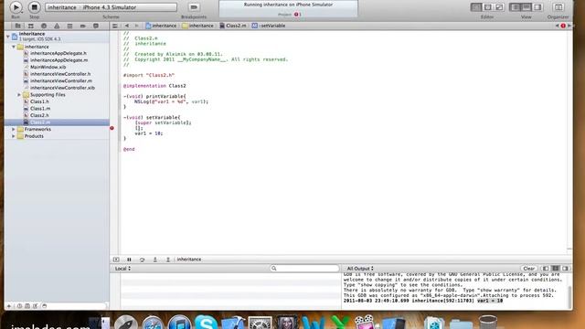Switch to the Version editor

[499, 7]
